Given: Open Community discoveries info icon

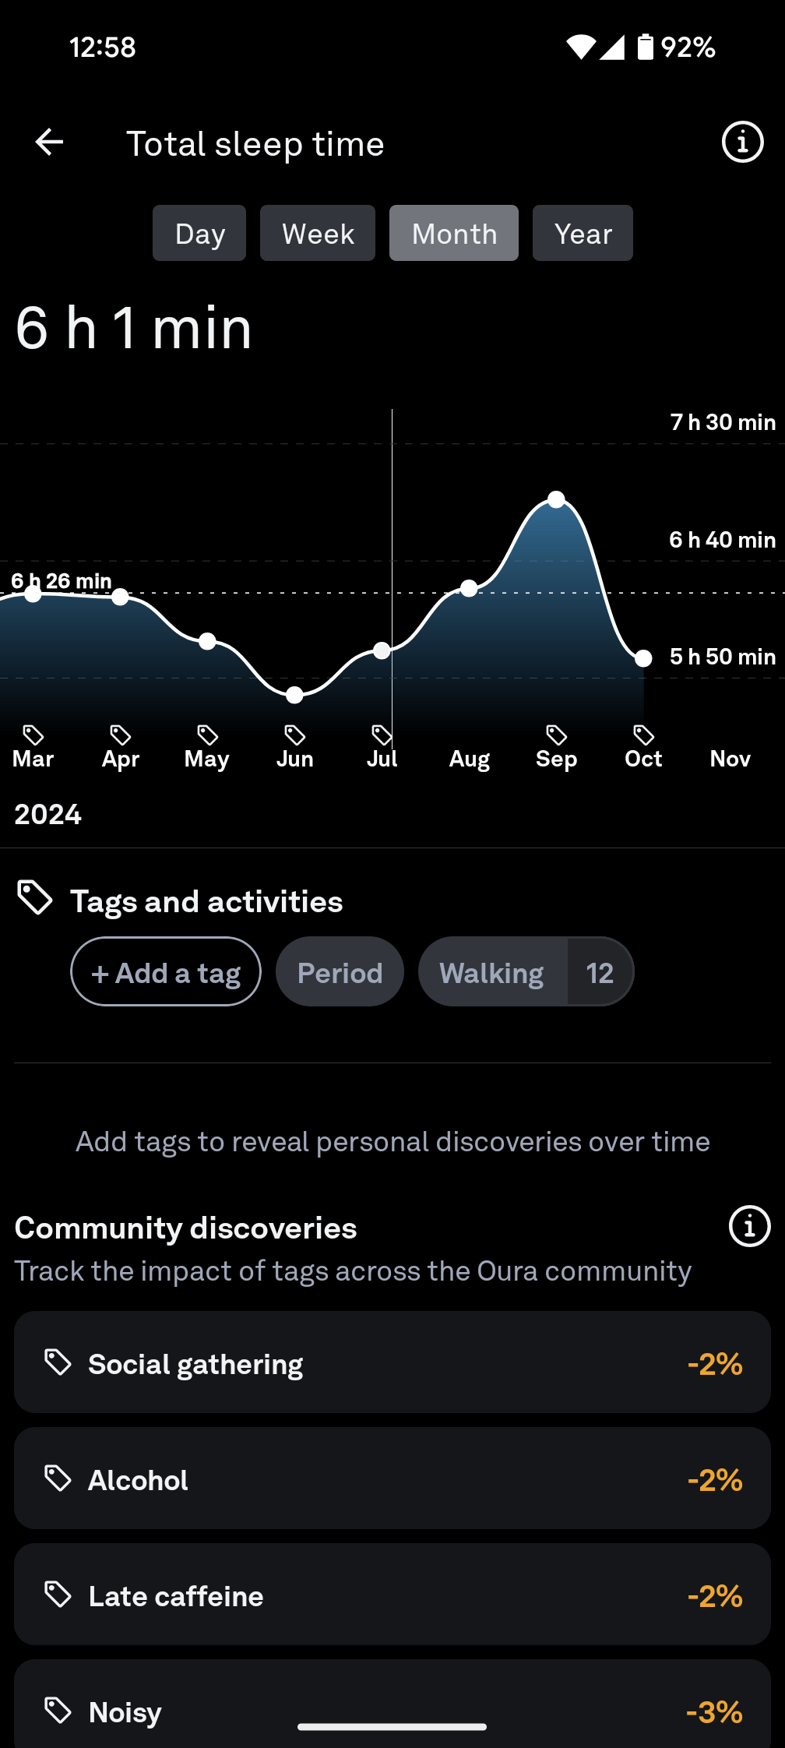Looking at the screenshot, I should [x=748, y=1227].
